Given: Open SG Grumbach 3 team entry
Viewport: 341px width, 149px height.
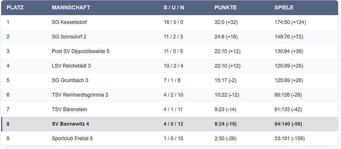Looking at the screenshot, I should (70, 80).
